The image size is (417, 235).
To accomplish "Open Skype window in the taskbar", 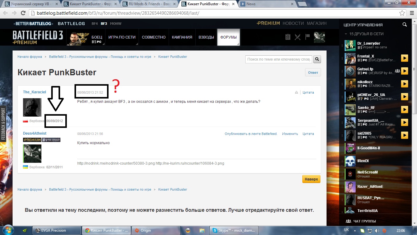I will click(235, 230).
